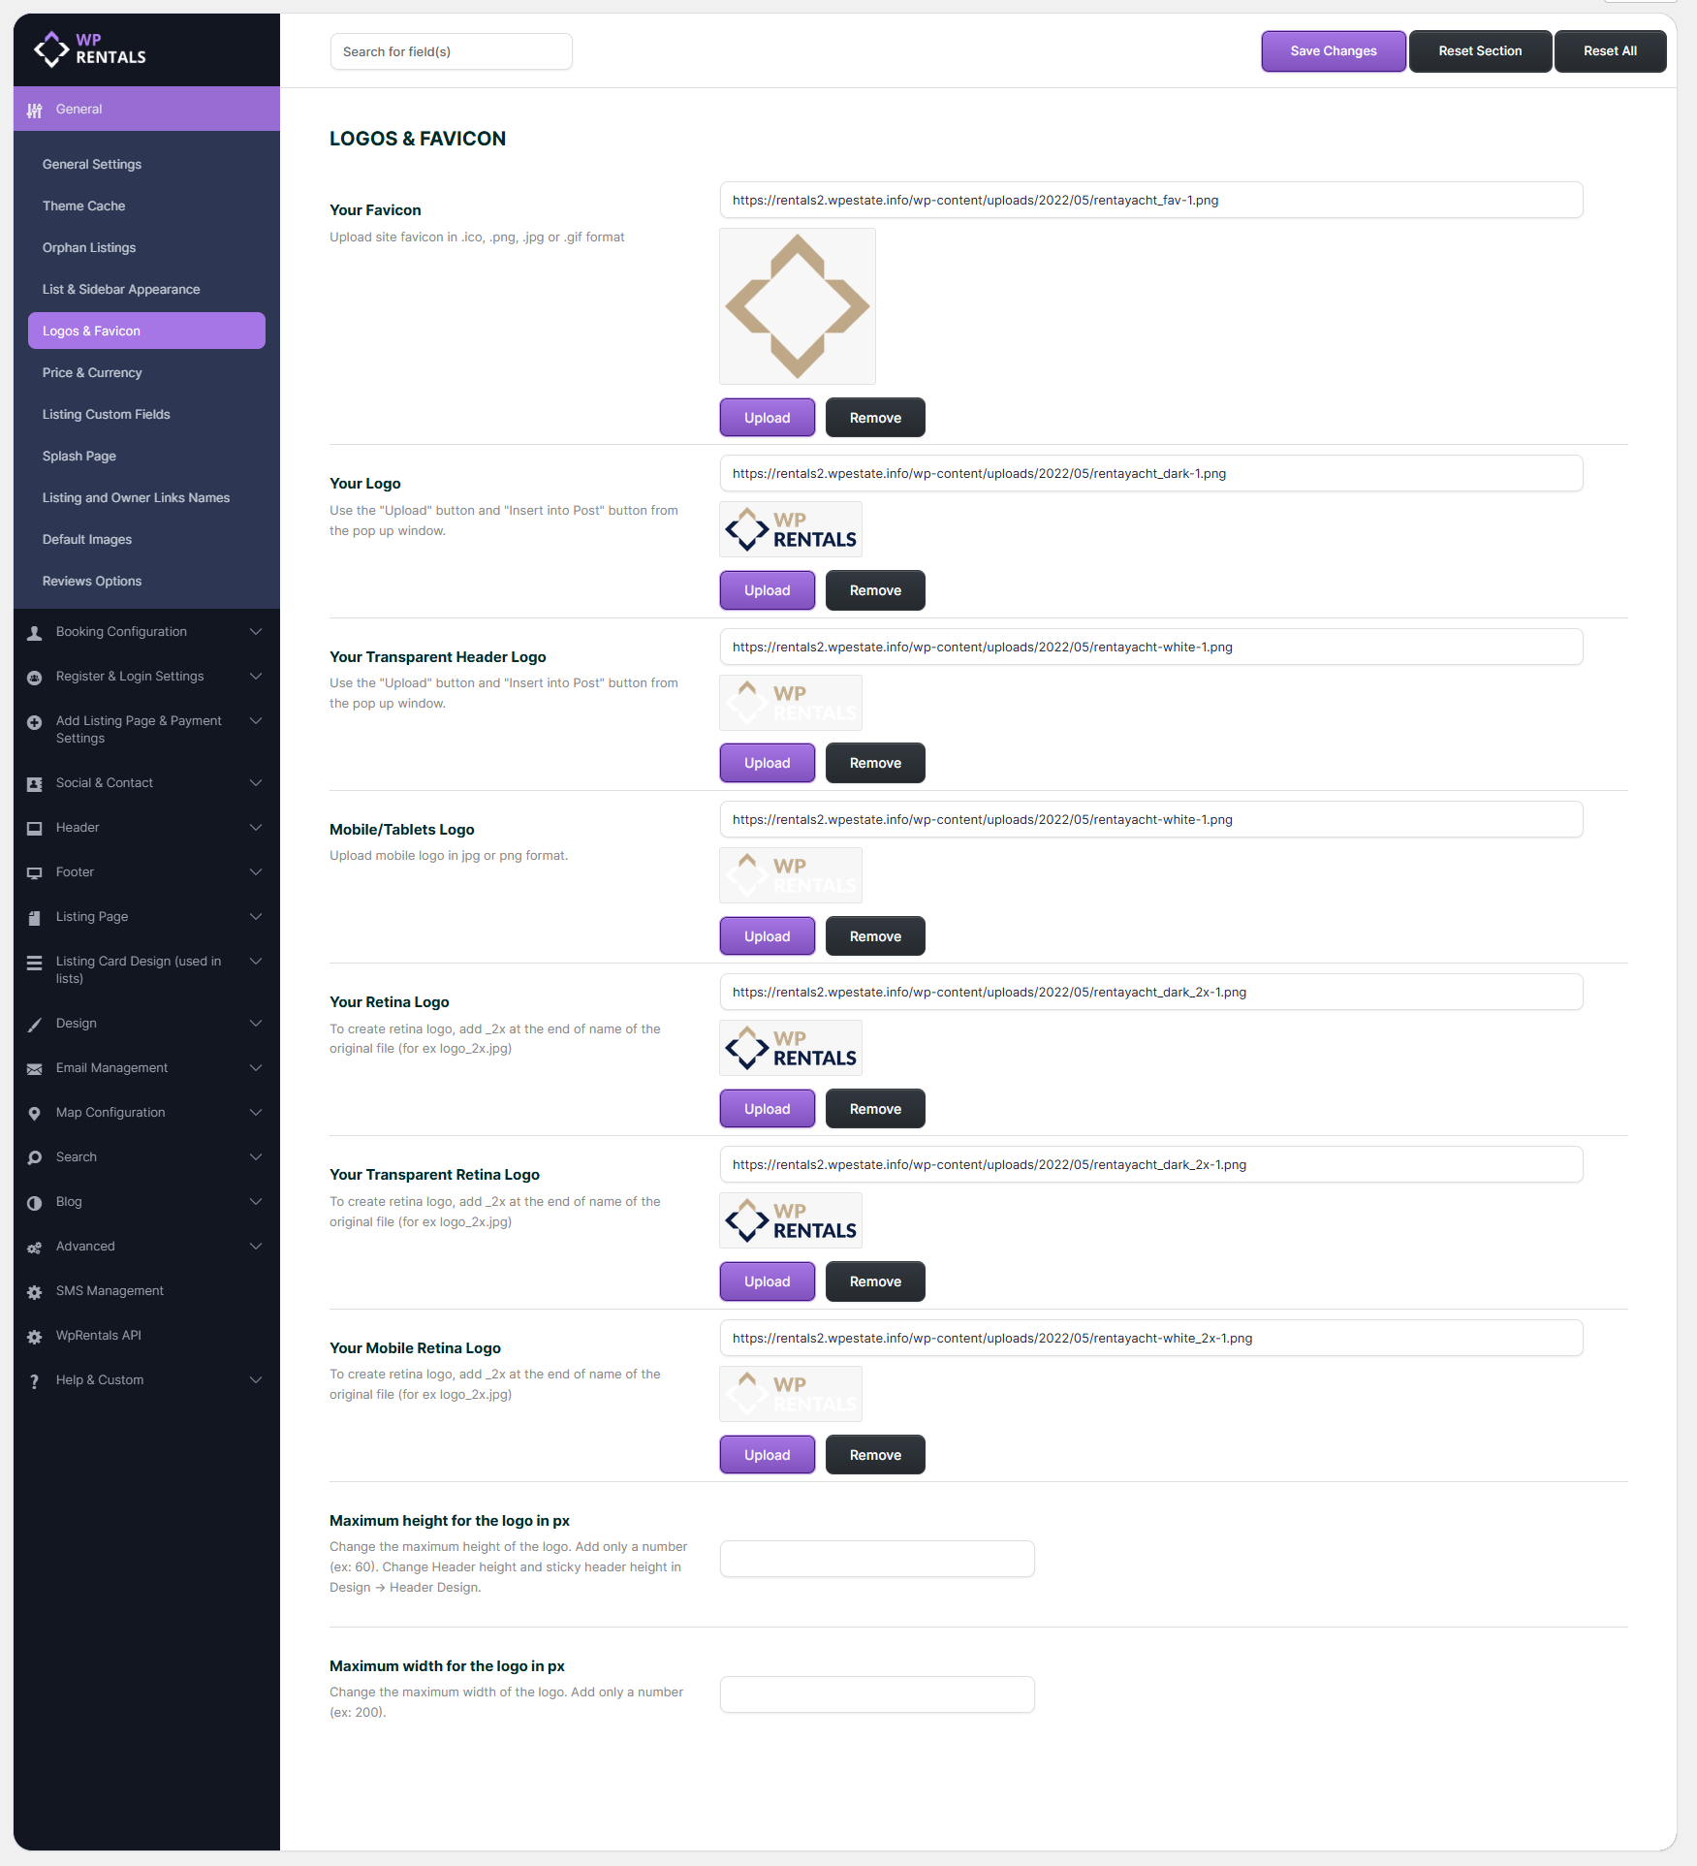Click the WP Rentals logo in sidebar header
1697x1866 pixels.
point(90,49)
